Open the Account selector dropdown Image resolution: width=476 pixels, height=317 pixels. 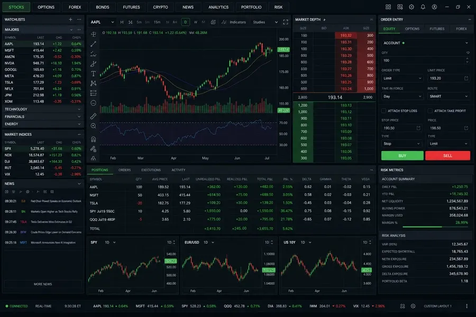[x=425, y=43]
